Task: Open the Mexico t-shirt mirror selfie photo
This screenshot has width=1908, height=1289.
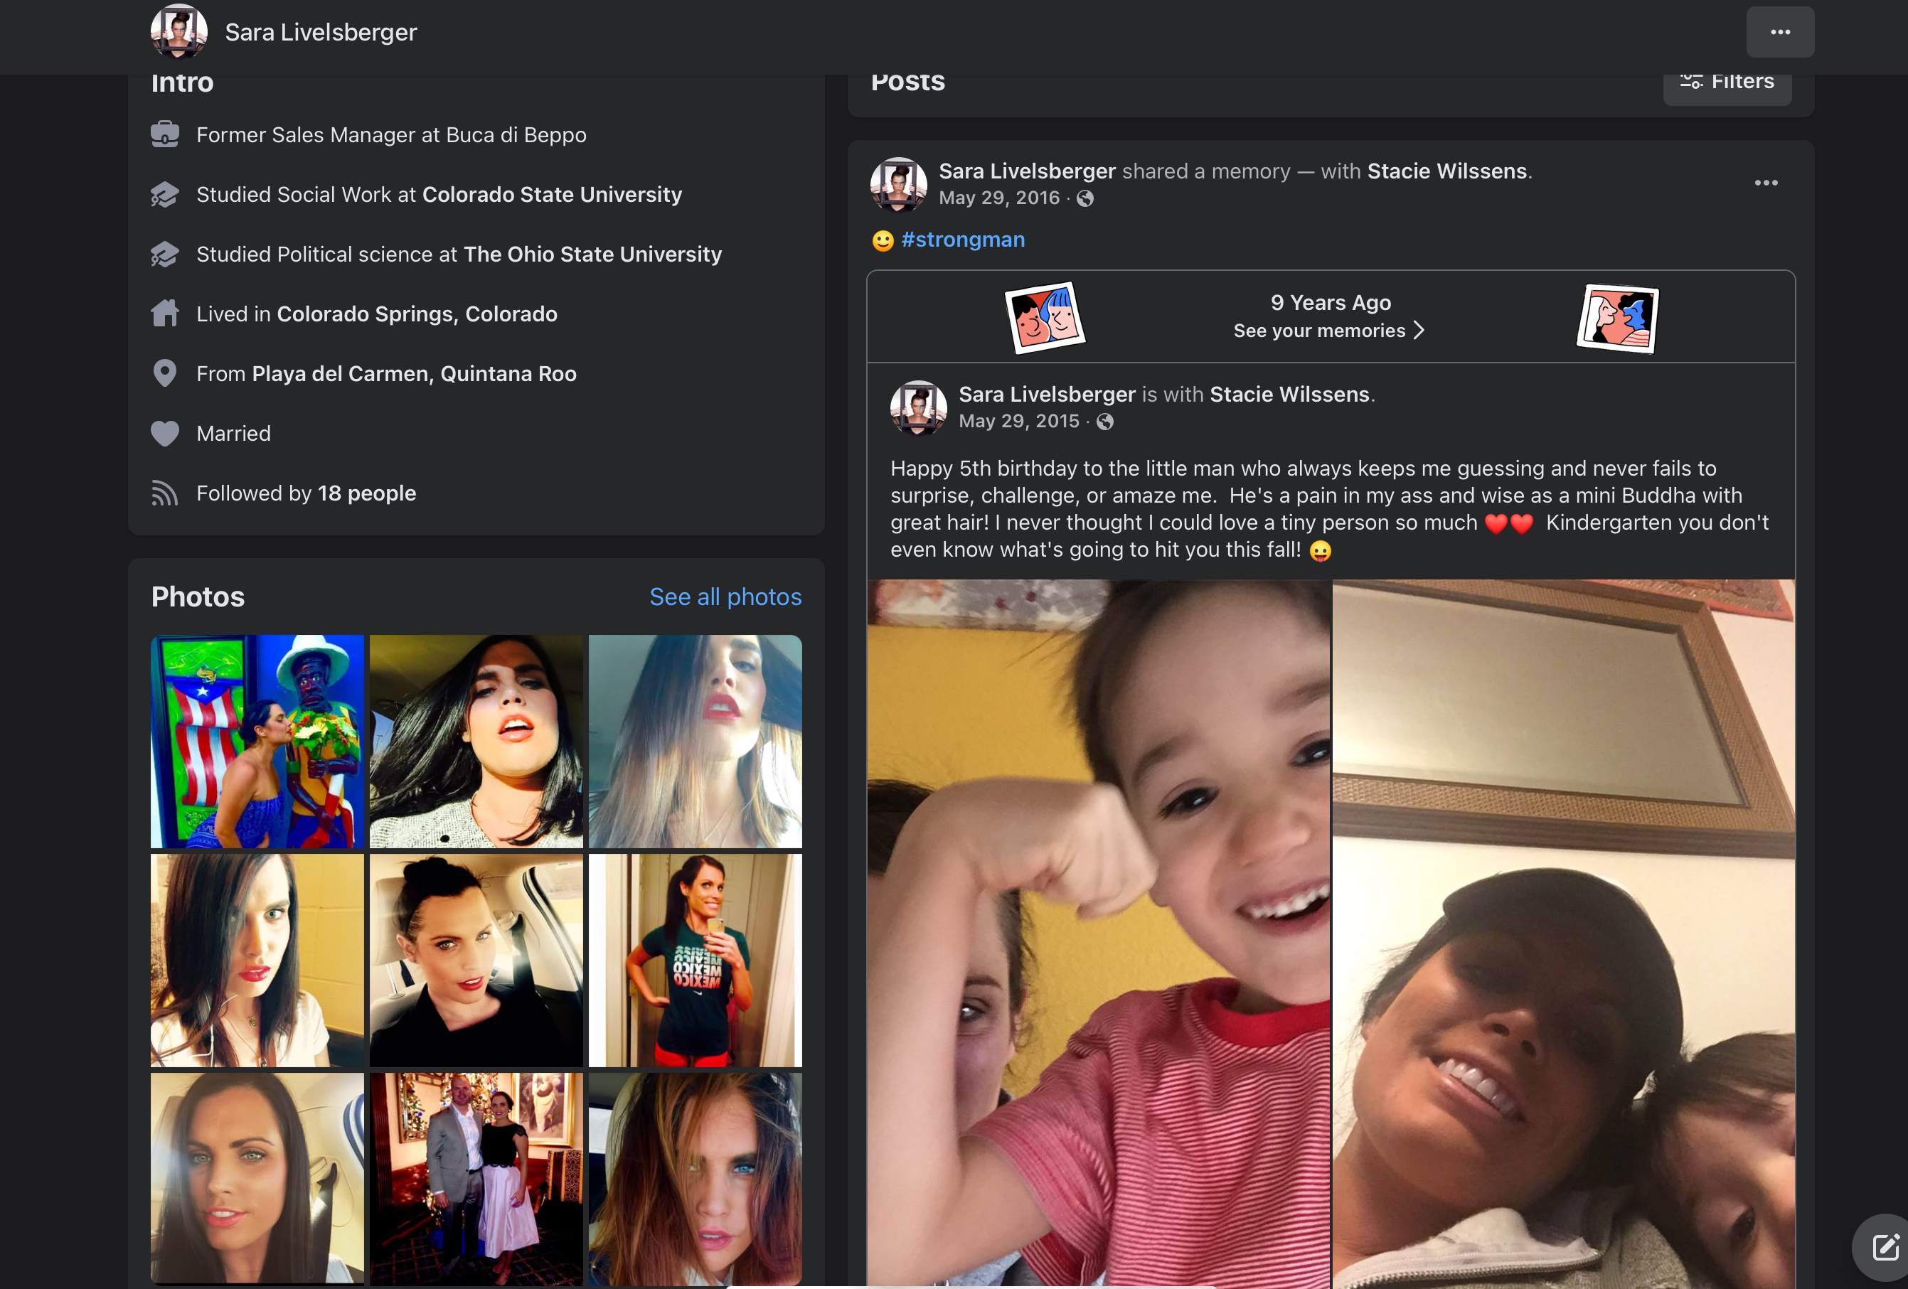Action: coord(695,961)
